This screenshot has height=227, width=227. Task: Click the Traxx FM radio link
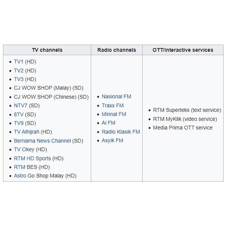[x=113, y=105]
